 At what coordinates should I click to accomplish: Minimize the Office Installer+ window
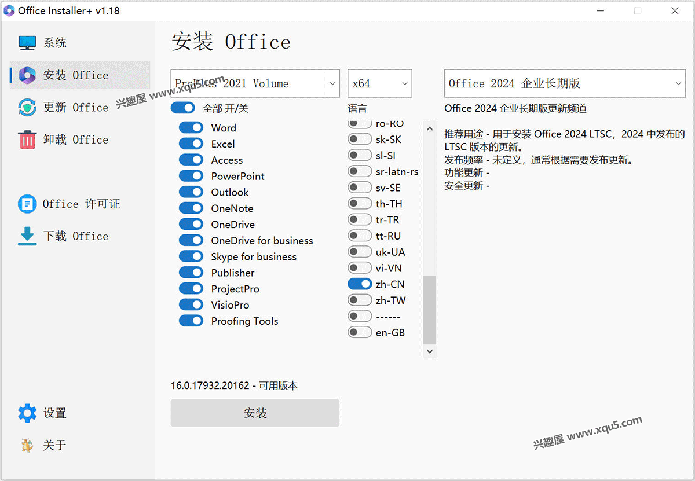click(601, 10)
